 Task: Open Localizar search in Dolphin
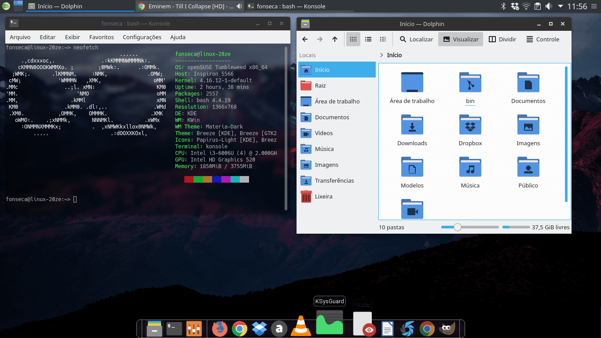pyautogui.click(x=415, y=39)
